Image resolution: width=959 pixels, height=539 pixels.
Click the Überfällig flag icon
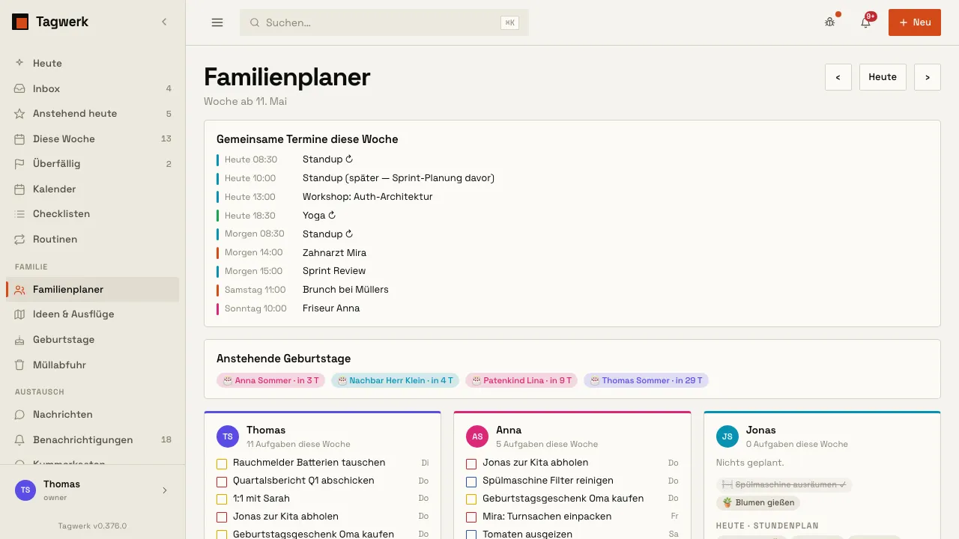(19, 164)
